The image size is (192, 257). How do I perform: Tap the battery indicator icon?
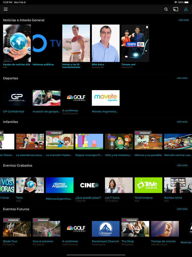[x=187, y=2]
